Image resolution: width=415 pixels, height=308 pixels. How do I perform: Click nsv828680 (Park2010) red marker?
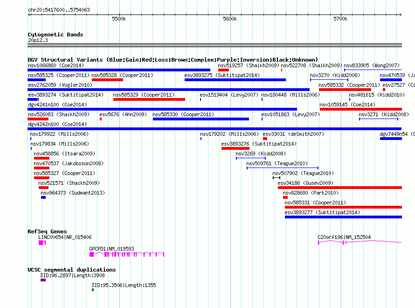tap(285, 197)
